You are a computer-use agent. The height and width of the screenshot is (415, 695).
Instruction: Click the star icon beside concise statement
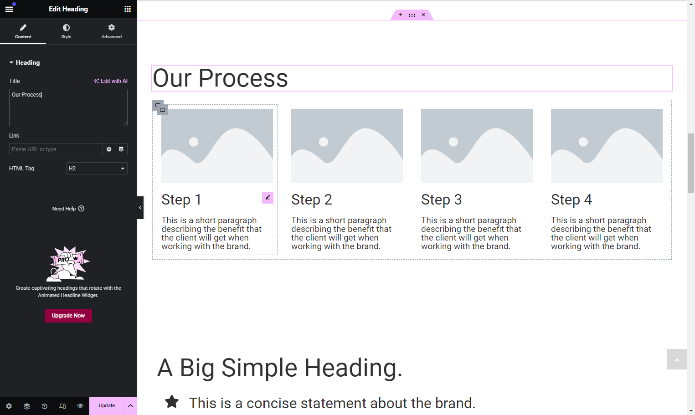coord(172,402)
